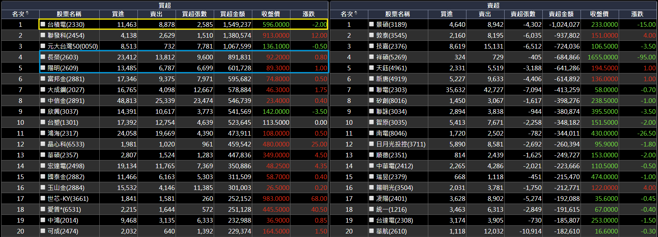Select 祥碩 closing price 1655.0000
Viewport: 658px width, 237px height.
[603, 57]
